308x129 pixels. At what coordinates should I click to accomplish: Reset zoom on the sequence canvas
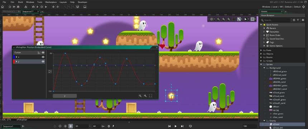[x=223, y=19]
